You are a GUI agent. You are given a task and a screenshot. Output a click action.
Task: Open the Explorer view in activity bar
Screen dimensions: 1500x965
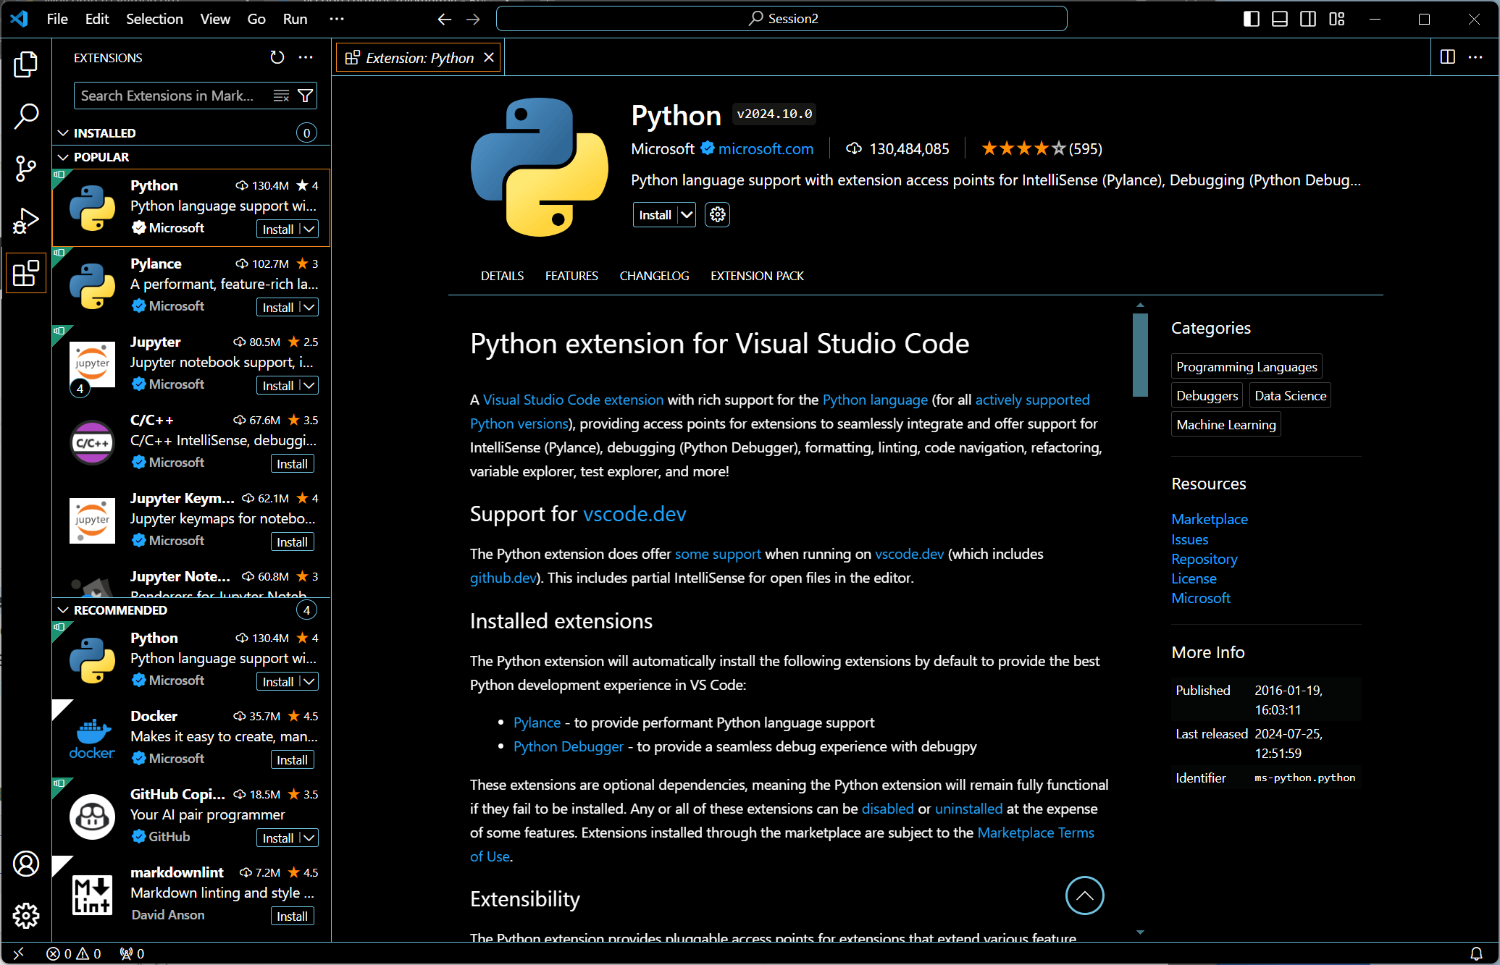26,65
